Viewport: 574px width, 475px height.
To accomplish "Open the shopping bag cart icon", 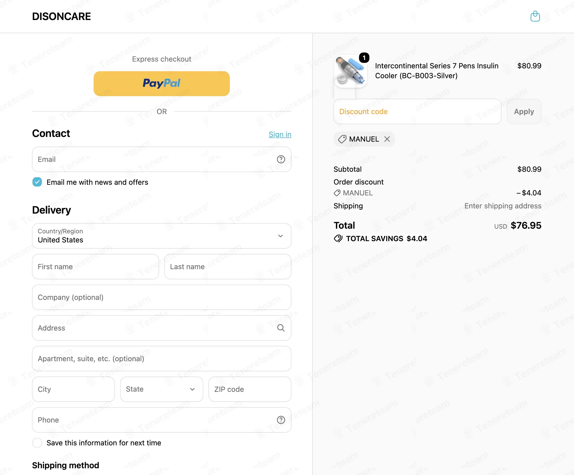I will click(535, 16).
